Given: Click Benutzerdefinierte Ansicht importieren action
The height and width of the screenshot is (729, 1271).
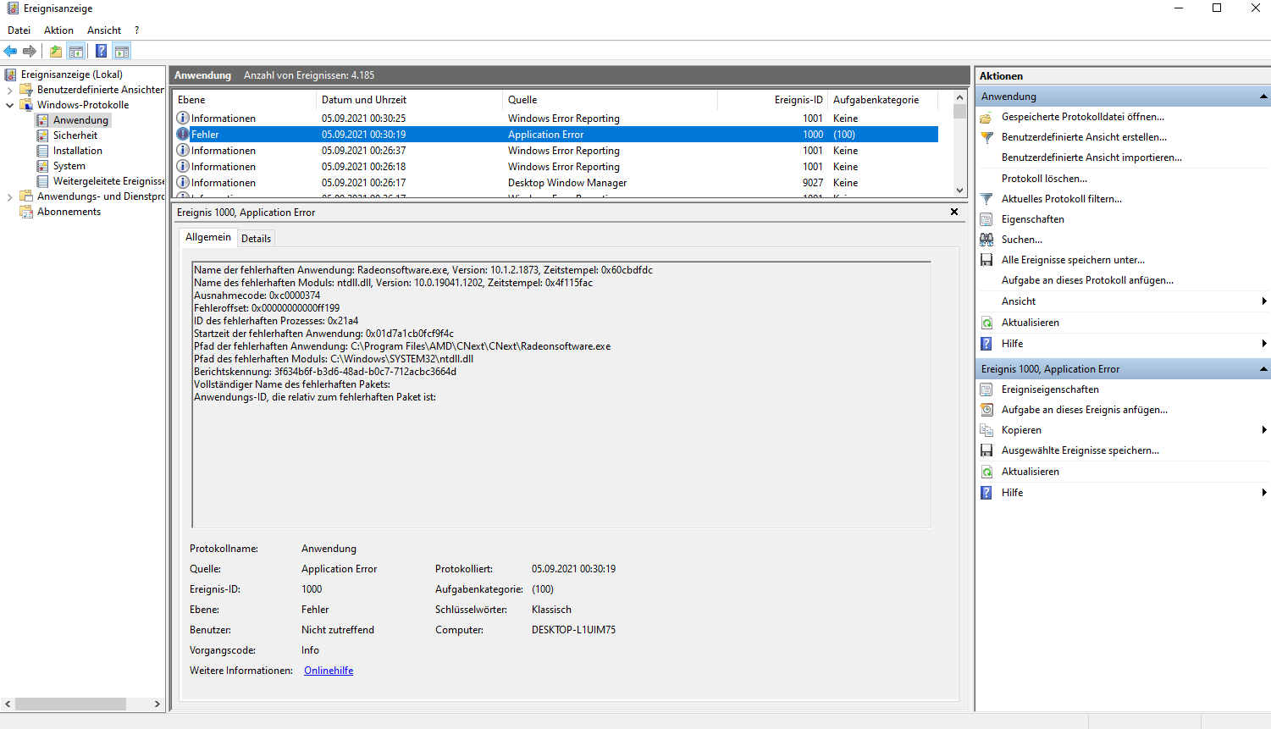Looking at the screenshot, I should pos(1091,157).
